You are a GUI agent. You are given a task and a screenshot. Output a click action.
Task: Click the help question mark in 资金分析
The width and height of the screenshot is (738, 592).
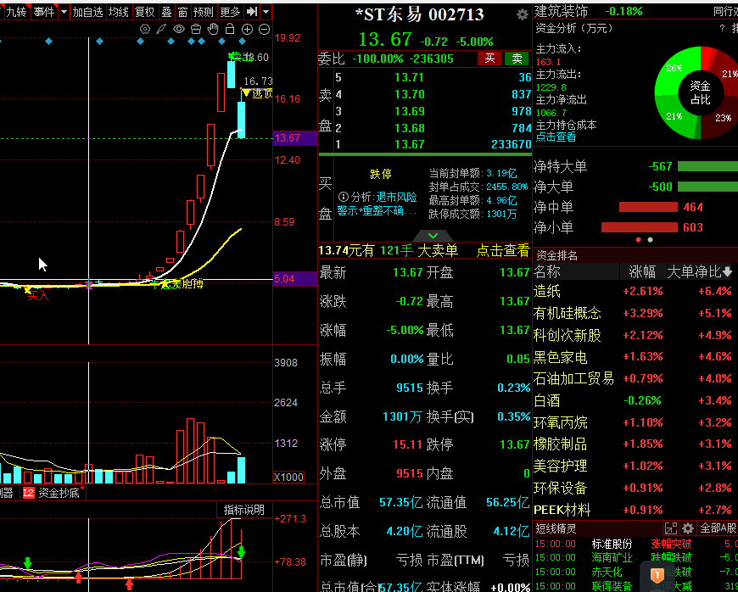coord(722,29)
